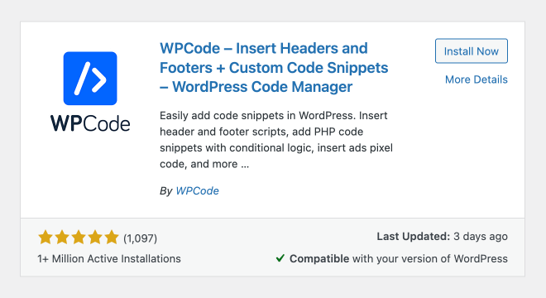Open the WPCode Insert Headers and Footers title
Viewport: 546px width, 298px height.
tap(274, 68)
